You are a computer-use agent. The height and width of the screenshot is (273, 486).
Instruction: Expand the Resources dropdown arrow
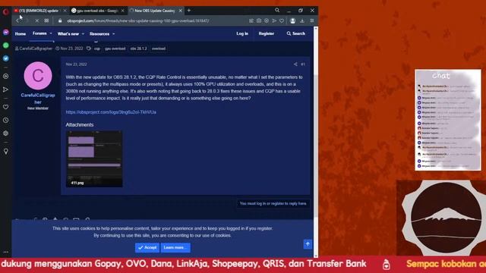[113, 33]
